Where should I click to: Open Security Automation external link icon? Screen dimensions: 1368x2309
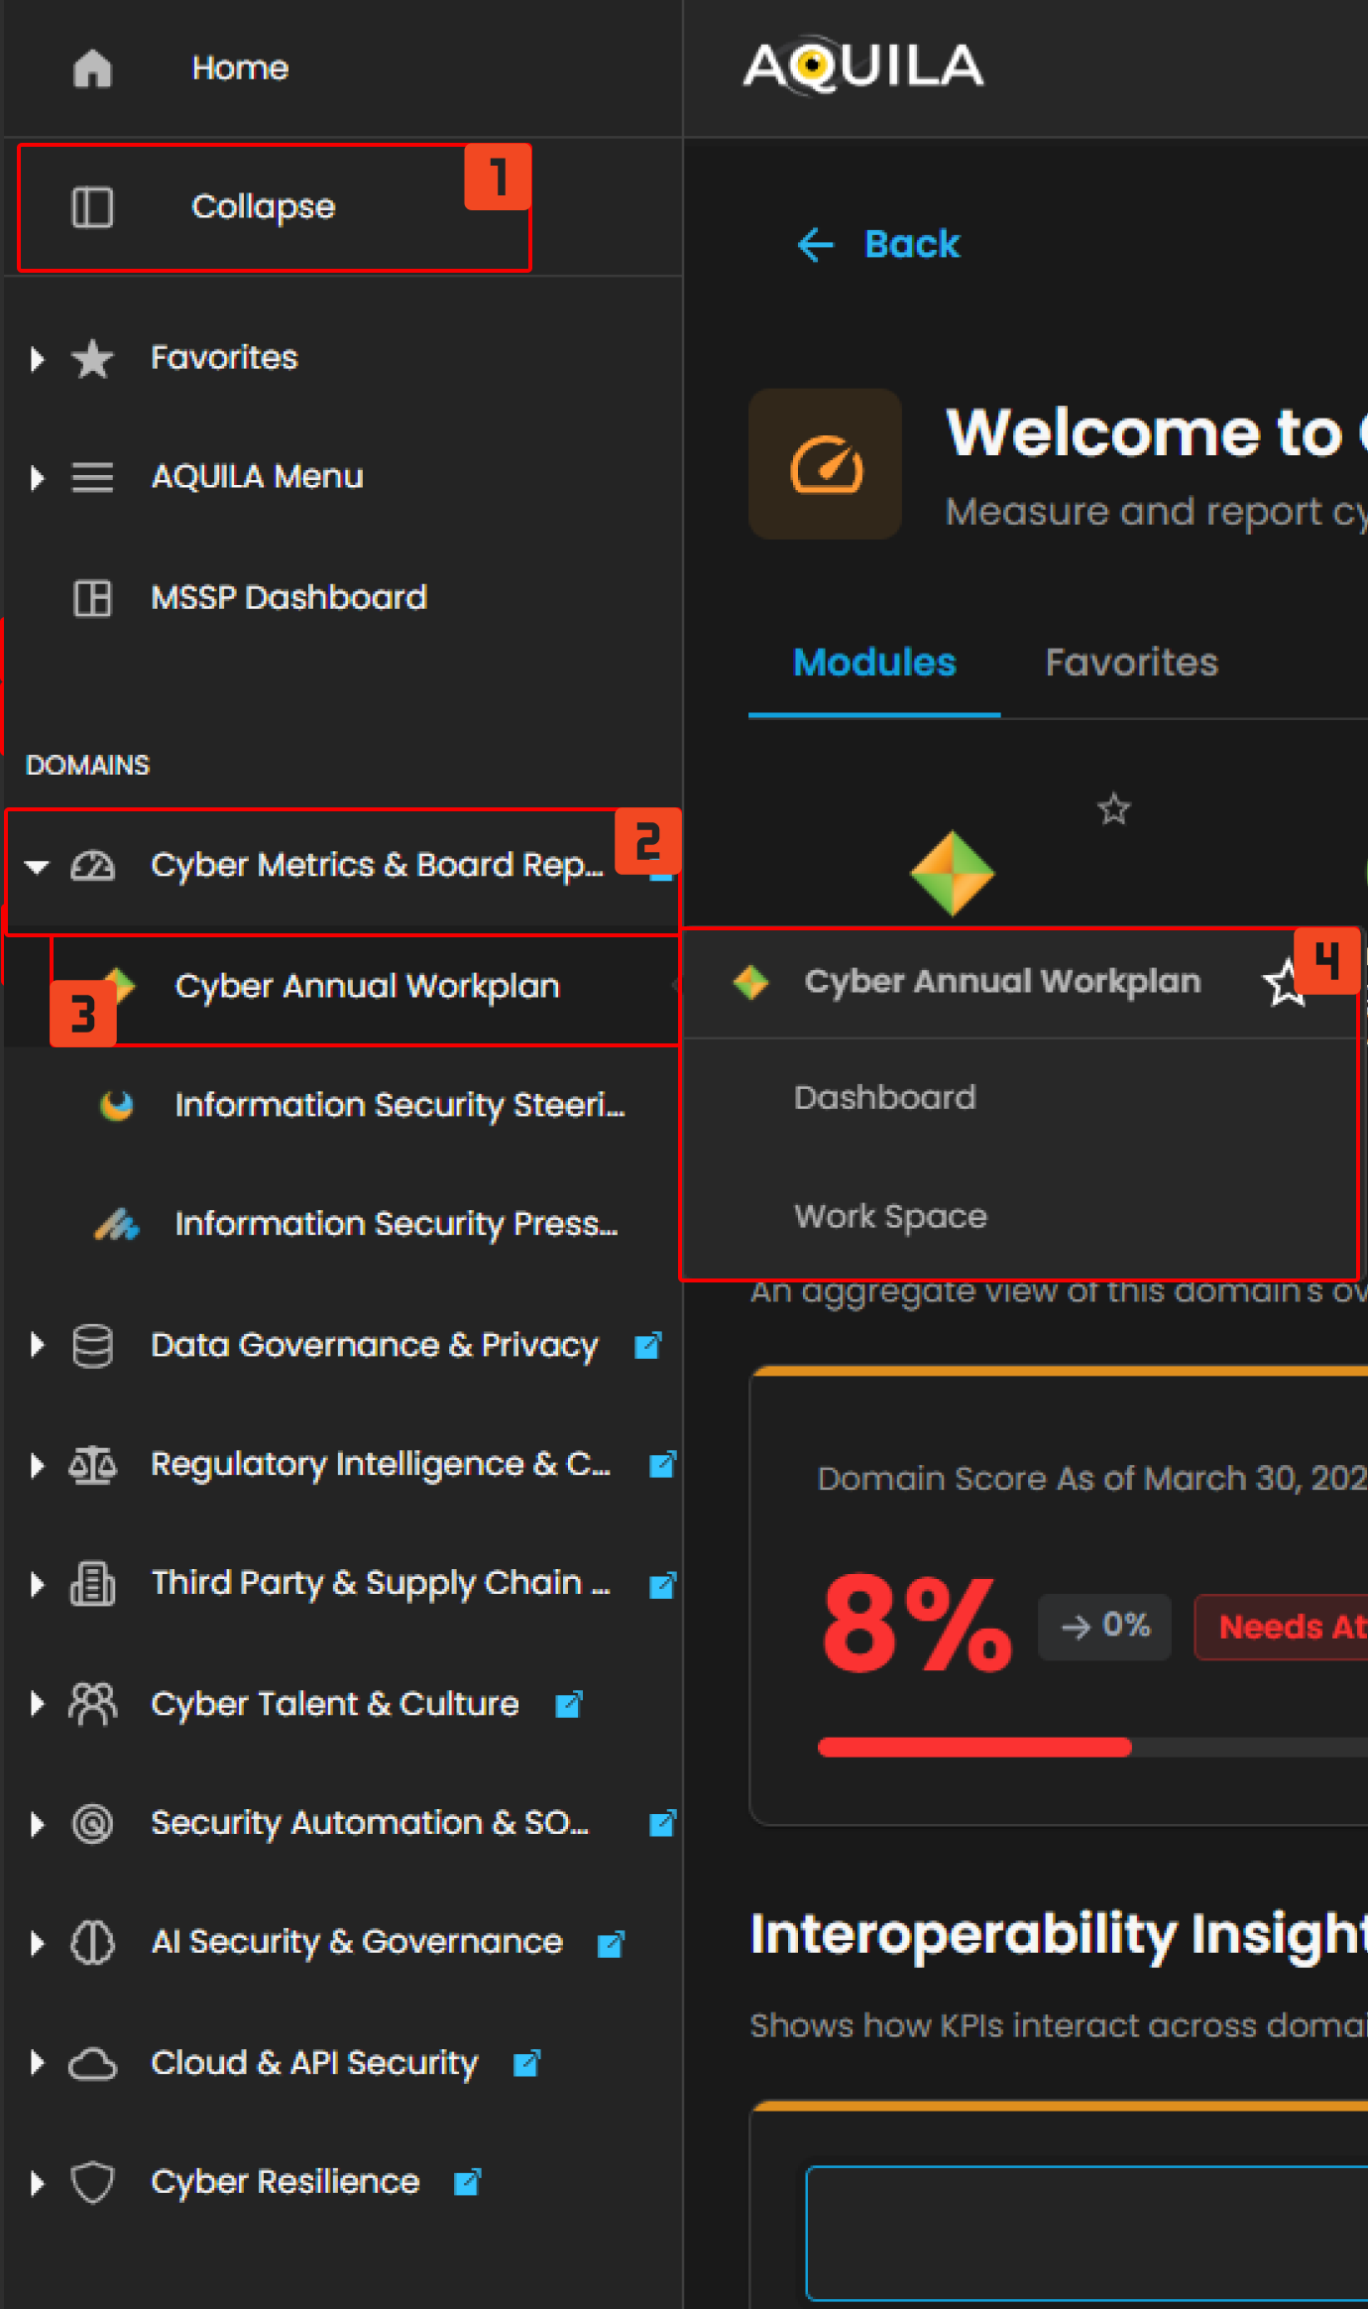(662, 1823)
